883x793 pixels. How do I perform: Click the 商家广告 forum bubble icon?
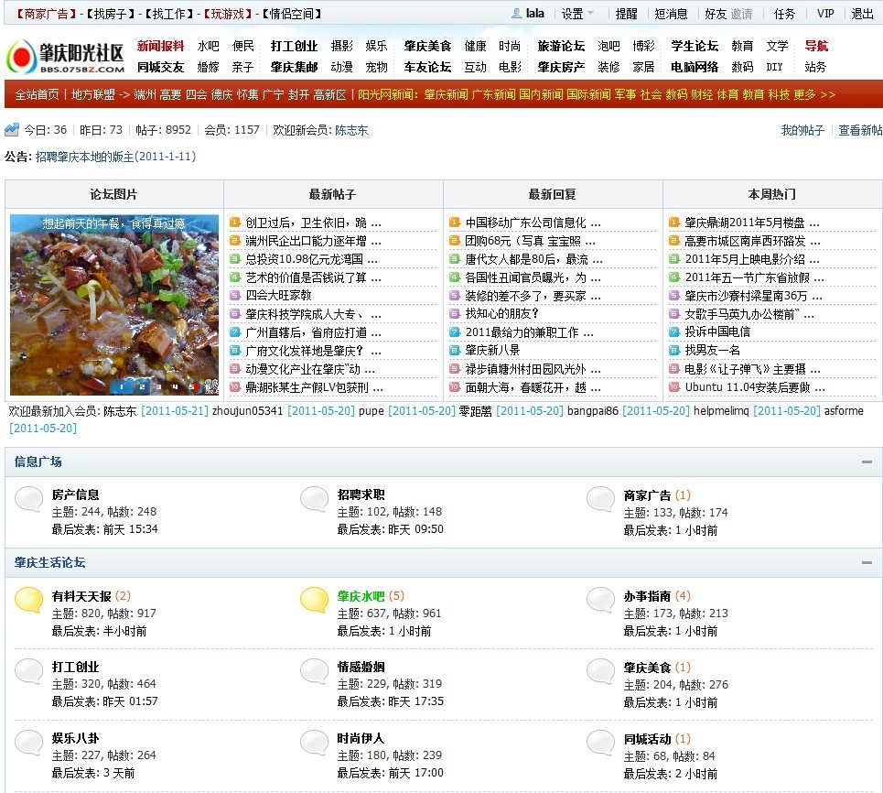pos(601,499)
